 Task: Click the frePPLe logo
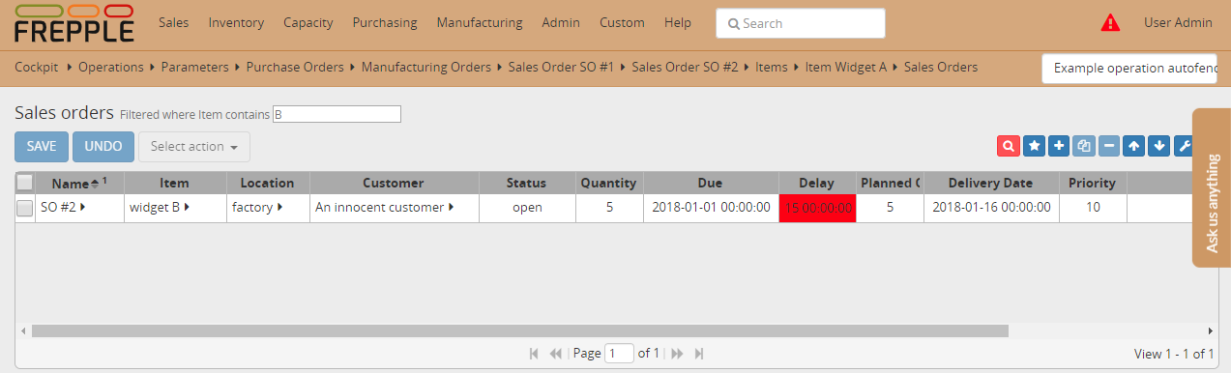[74, 23]
